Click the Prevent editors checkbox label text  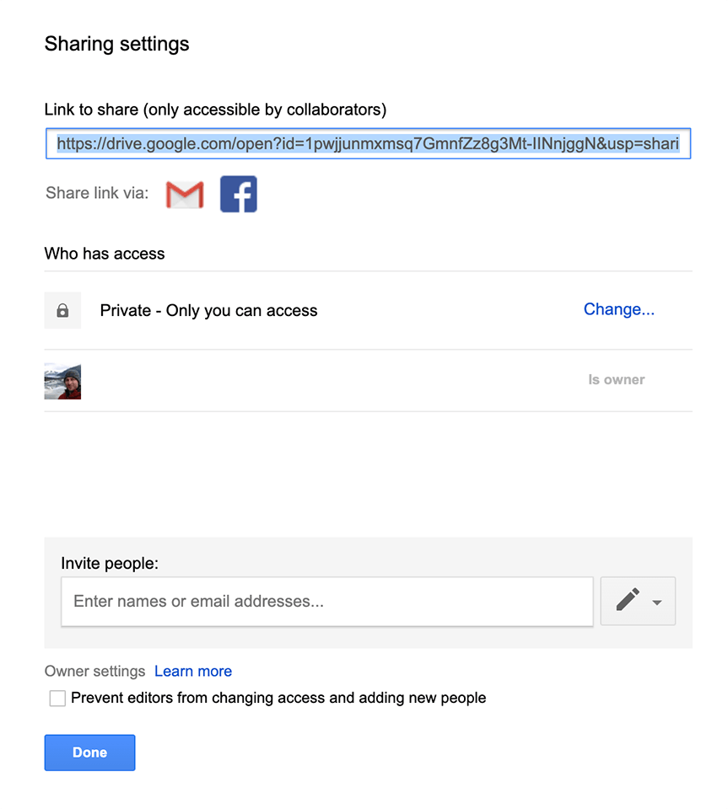coord(278,698)
